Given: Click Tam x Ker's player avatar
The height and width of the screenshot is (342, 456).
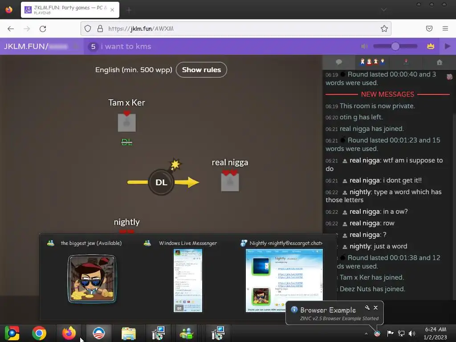Looking at the screenshot, I should (127, 122).
